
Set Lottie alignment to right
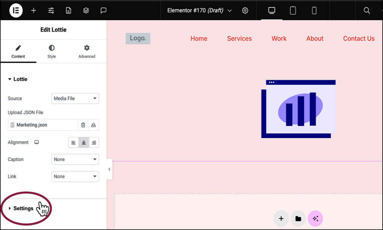[94, 142]
